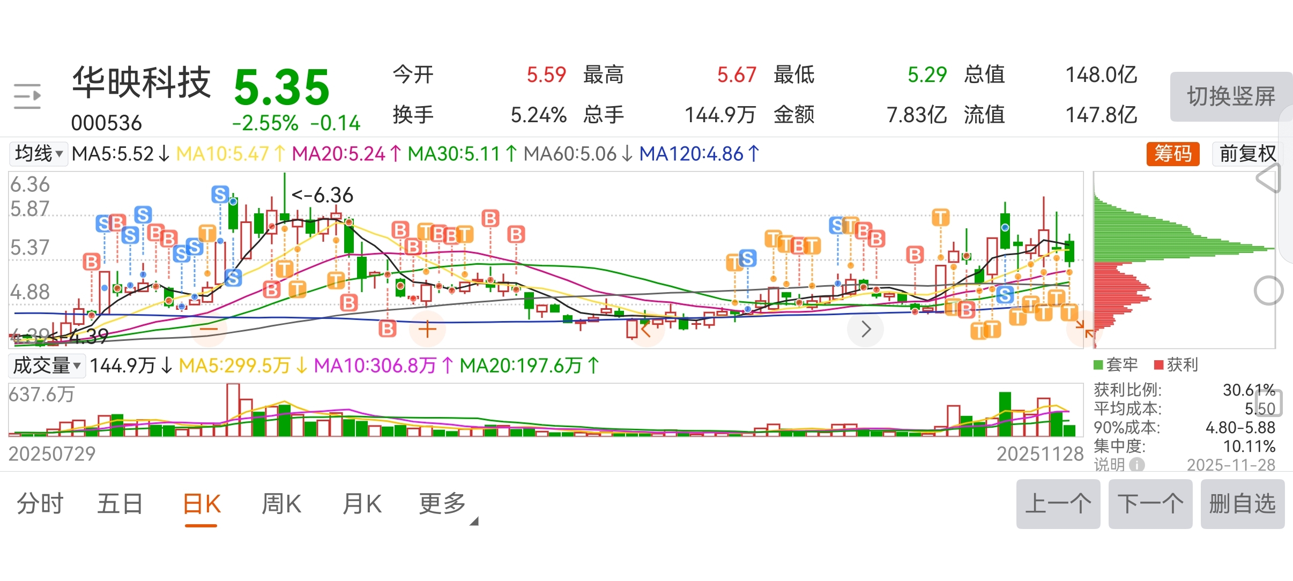Viewport: 1293px width, 581px height.
Task: Click the triangle arrow above the chip panel
Action: (x=1268, y=178)
